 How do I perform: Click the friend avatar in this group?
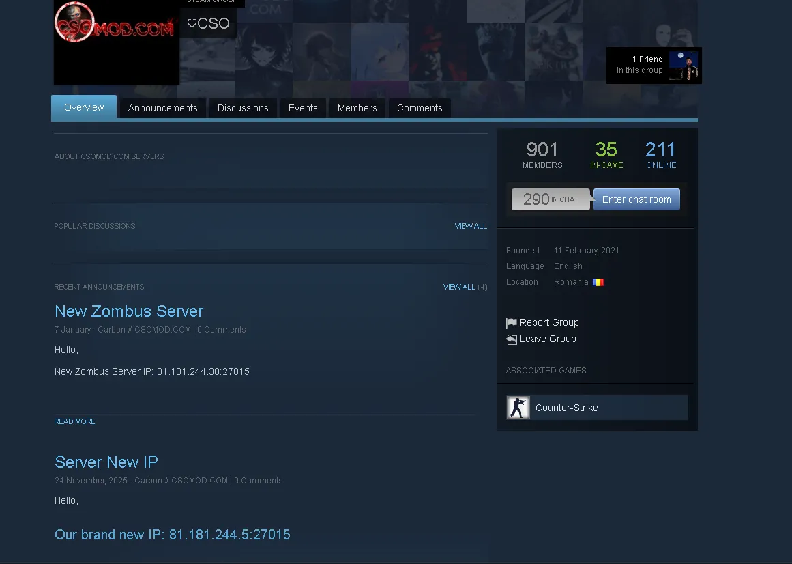[x=684, y=66]
